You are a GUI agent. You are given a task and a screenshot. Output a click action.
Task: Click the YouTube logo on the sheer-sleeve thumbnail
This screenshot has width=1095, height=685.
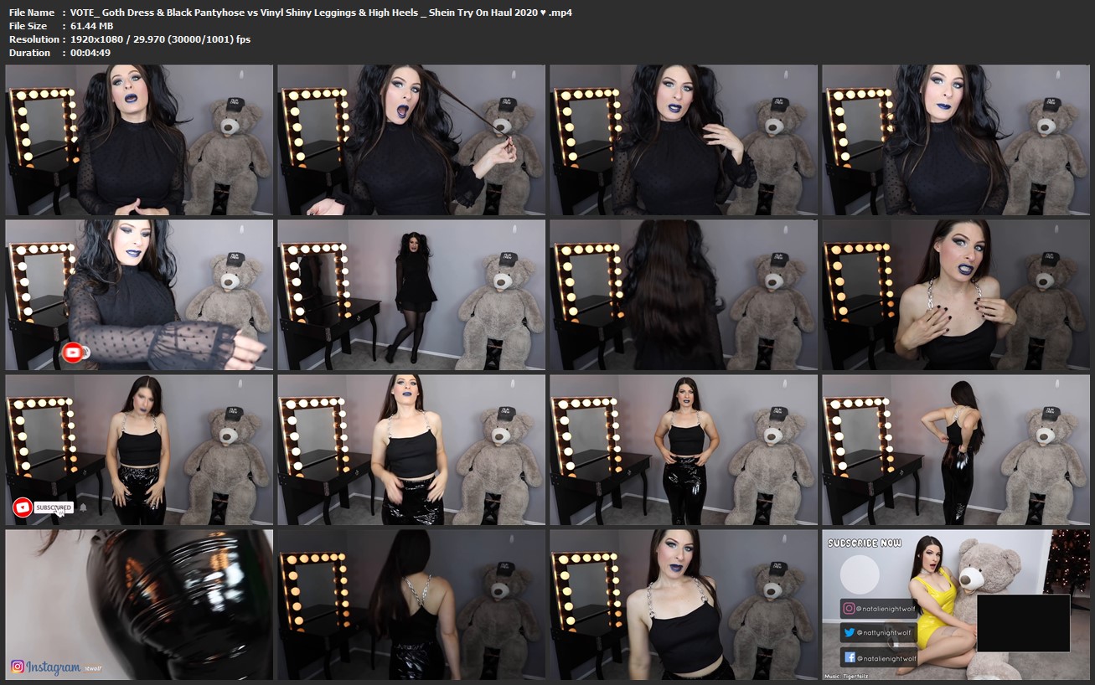tap(73, 353)
